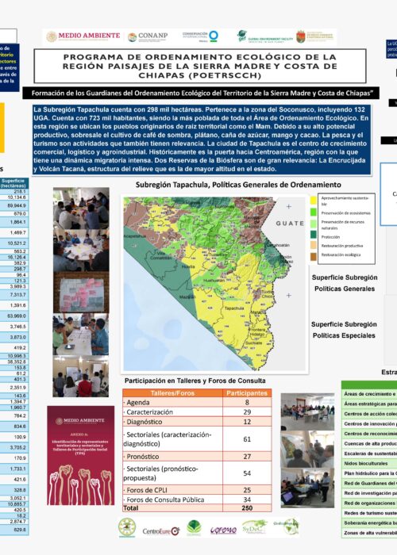Click the 63,969.0 hectares cell
The image size is (397, 555).
click(x=14, y=316)
